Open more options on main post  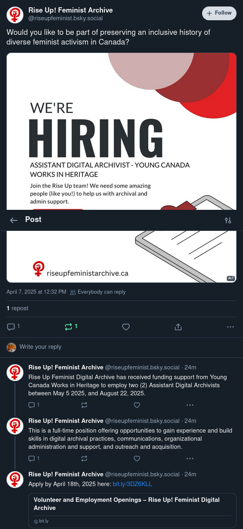click(230, 327)
